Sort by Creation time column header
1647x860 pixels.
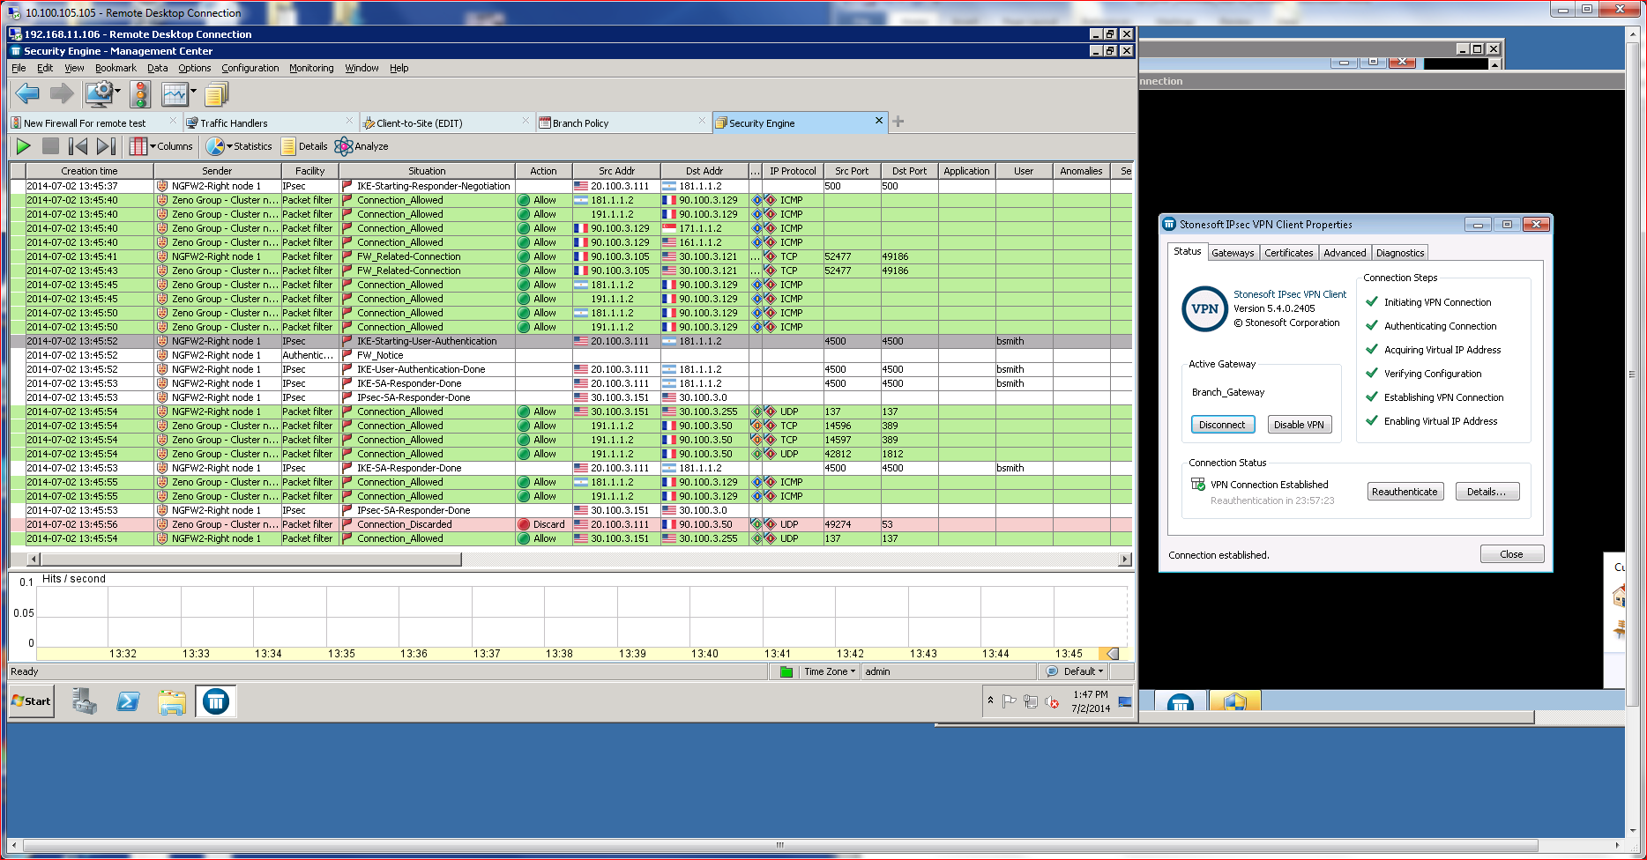89,171
